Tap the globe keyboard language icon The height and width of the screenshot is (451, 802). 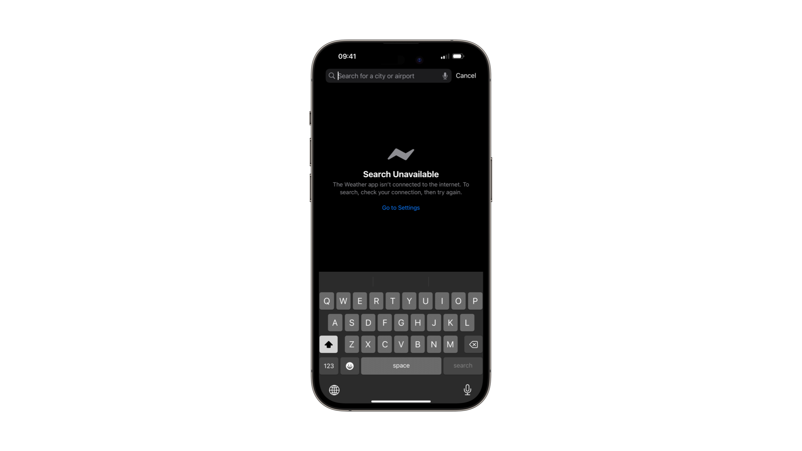pyautogui.click(x=334, y=390)
